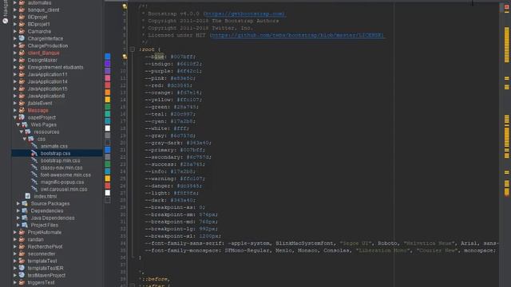Click the white swatch for --white
This screenshot has width=511, height=287.
coord(108,128)
